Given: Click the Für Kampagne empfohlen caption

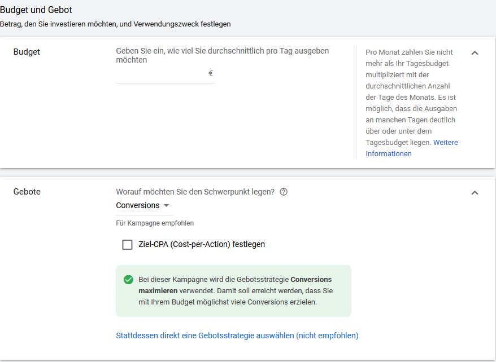Looking at the screenshot, I should pyautogui.click(x=155, y=223).
